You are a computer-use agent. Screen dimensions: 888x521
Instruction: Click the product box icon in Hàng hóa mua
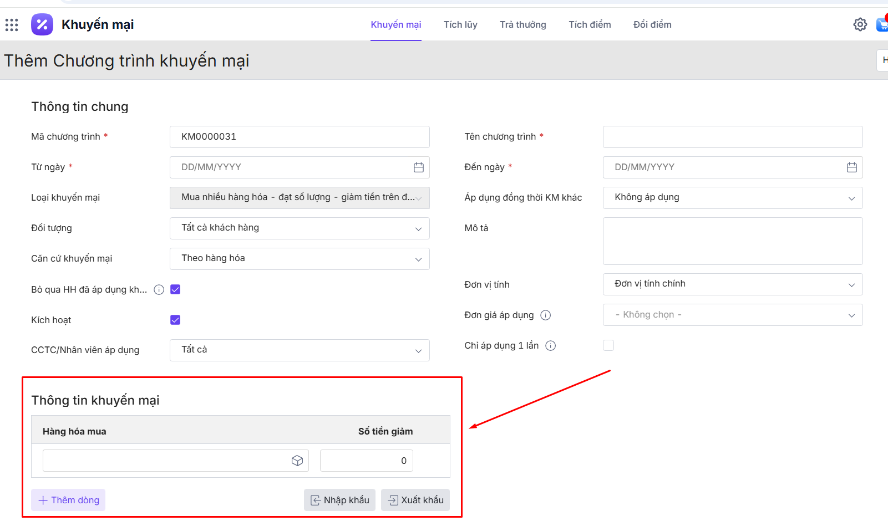coord(297,461)
